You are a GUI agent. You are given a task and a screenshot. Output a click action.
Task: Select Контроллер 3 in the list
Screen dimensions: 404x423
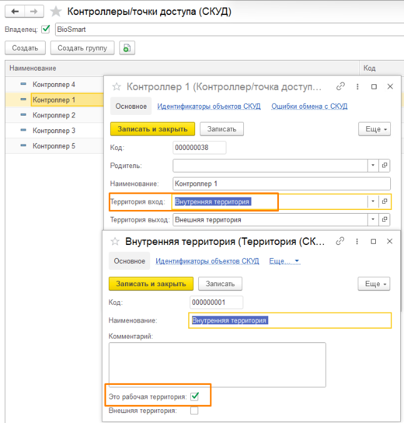pyautogui.click(x=54, y=131)
